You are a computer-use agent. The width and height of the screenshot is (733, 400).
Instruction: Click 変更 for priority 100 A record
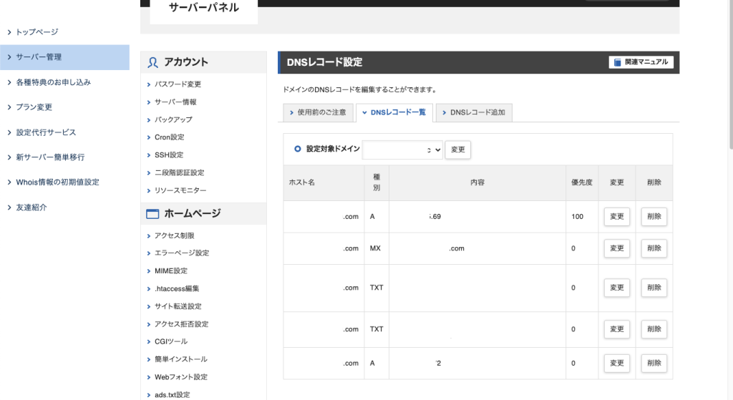coord(616,217)
